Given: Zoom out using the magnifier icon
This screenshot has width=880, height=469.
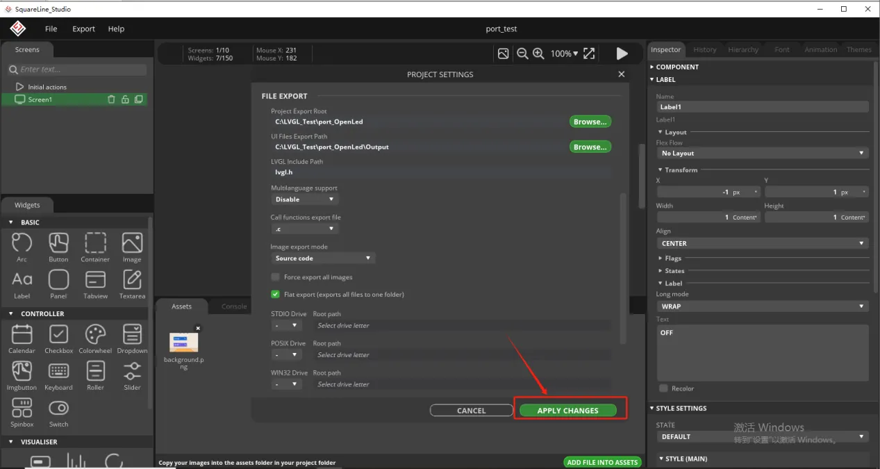Looking at the screenshot, I should pyautogui.click(x=522, y=54).
